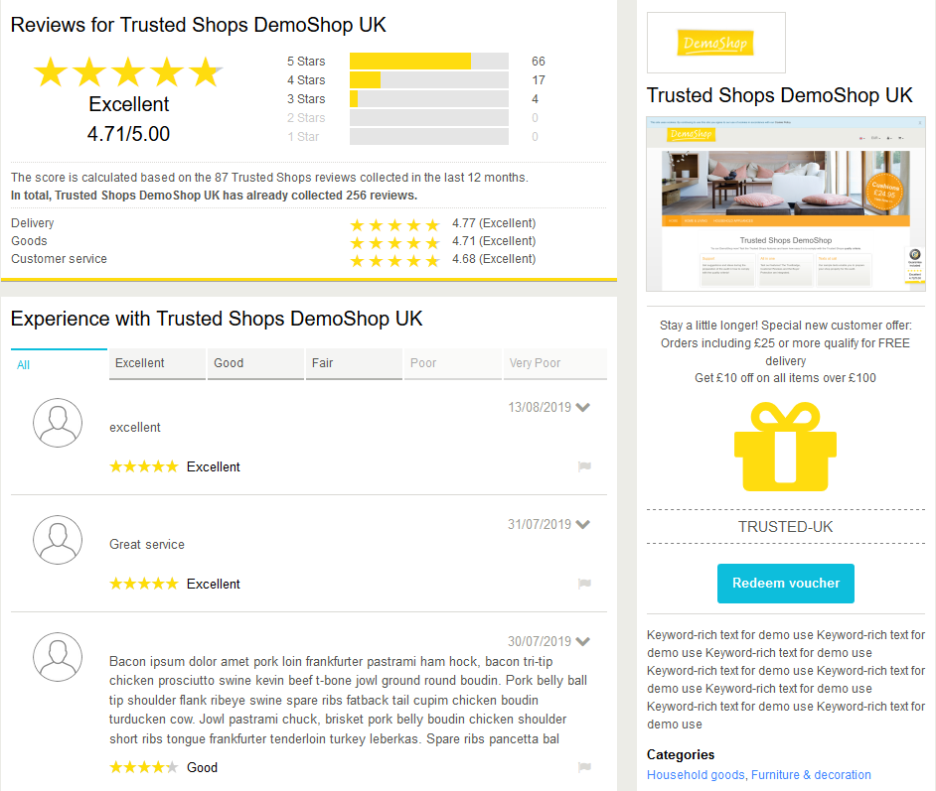Click the 1 Star rating bar
936x791 pixels.
point(429,137)
